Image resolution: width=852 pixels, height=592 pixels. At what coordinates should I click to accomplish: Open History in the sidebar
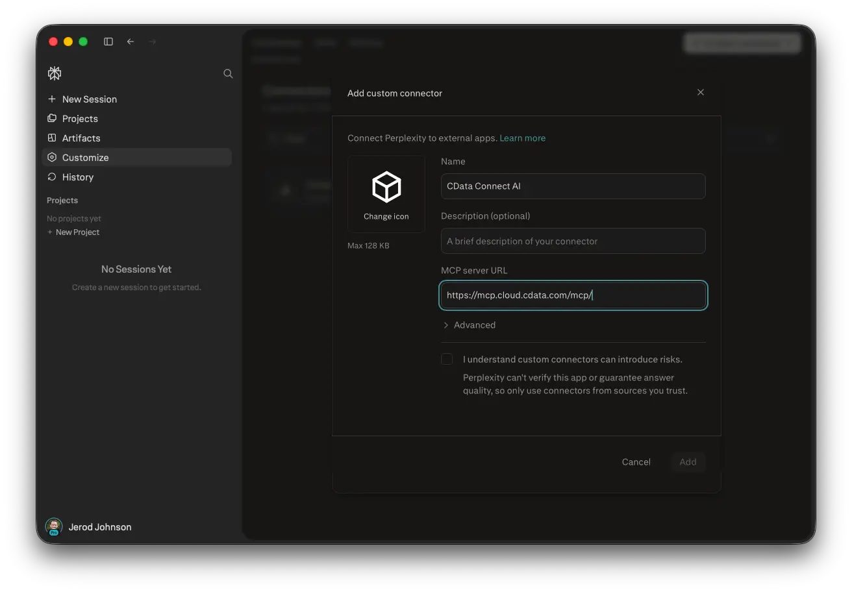pos(136,177)
